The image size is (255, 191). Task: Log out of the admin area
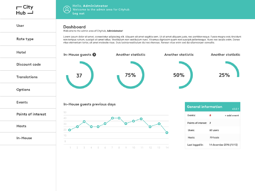(x=78, y=13)
